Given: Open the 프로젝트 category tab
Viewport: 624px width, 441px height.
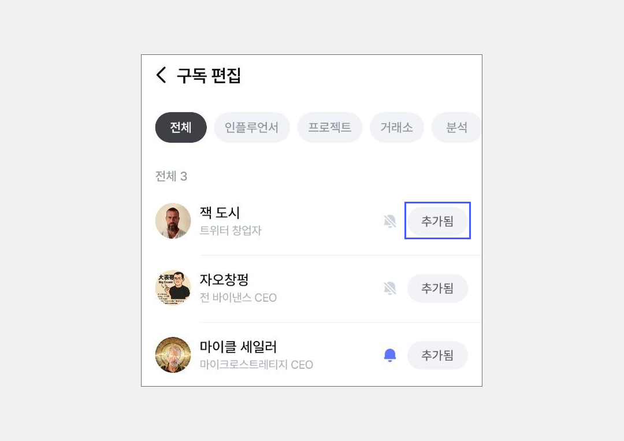Looking at the screenshot, I should pyautogui.click(x=329, y=127).
